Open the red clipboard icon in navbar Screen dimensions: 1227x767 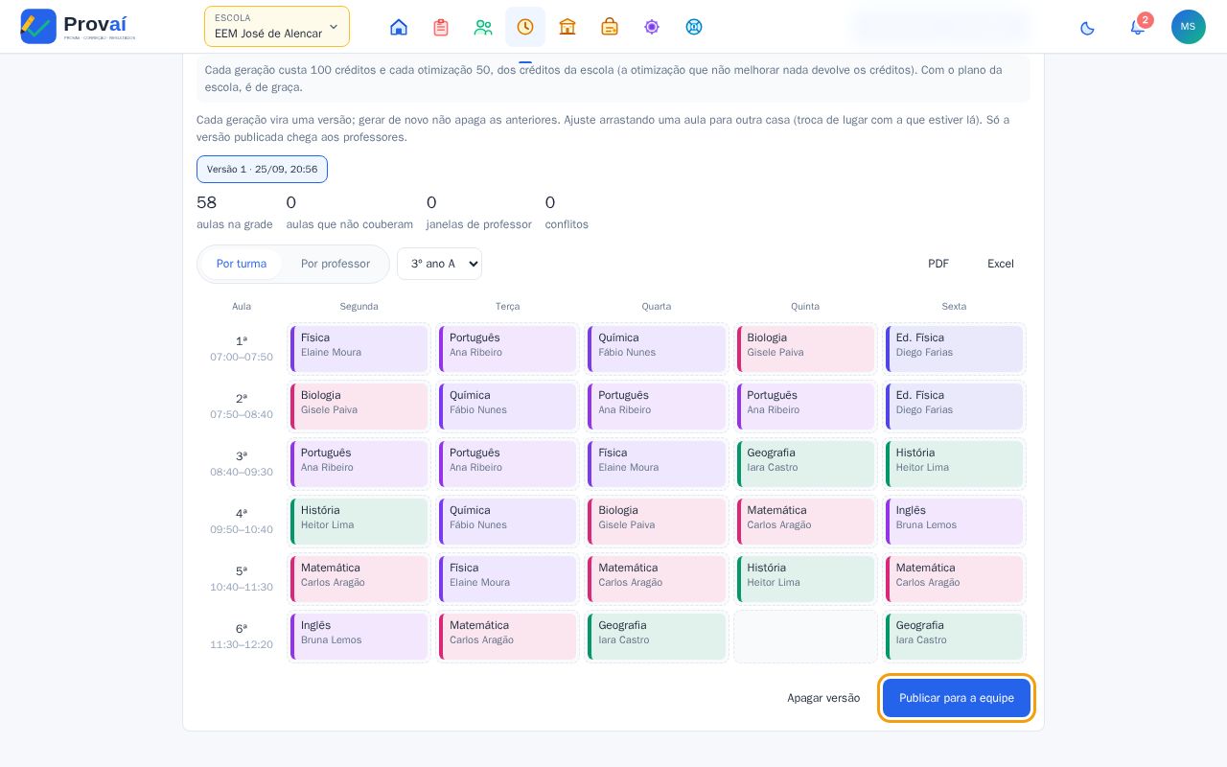[x=441, y=27]
